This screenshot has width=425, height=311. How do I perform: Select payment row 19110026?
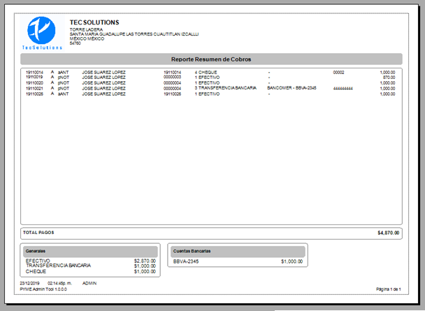click(210, 94)
